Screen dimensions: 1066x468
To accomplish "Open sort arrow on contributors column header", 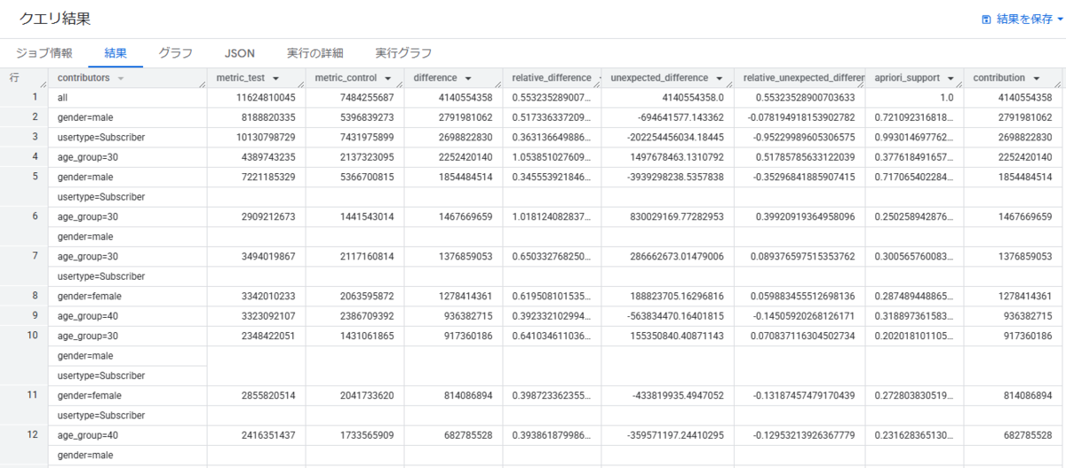I will [120, 79].
